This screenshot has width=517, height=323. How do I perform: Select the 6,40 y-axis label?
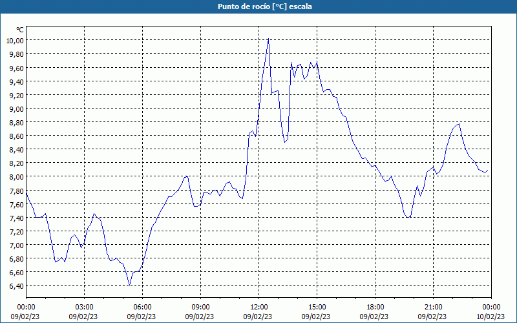tap(17, 286)
